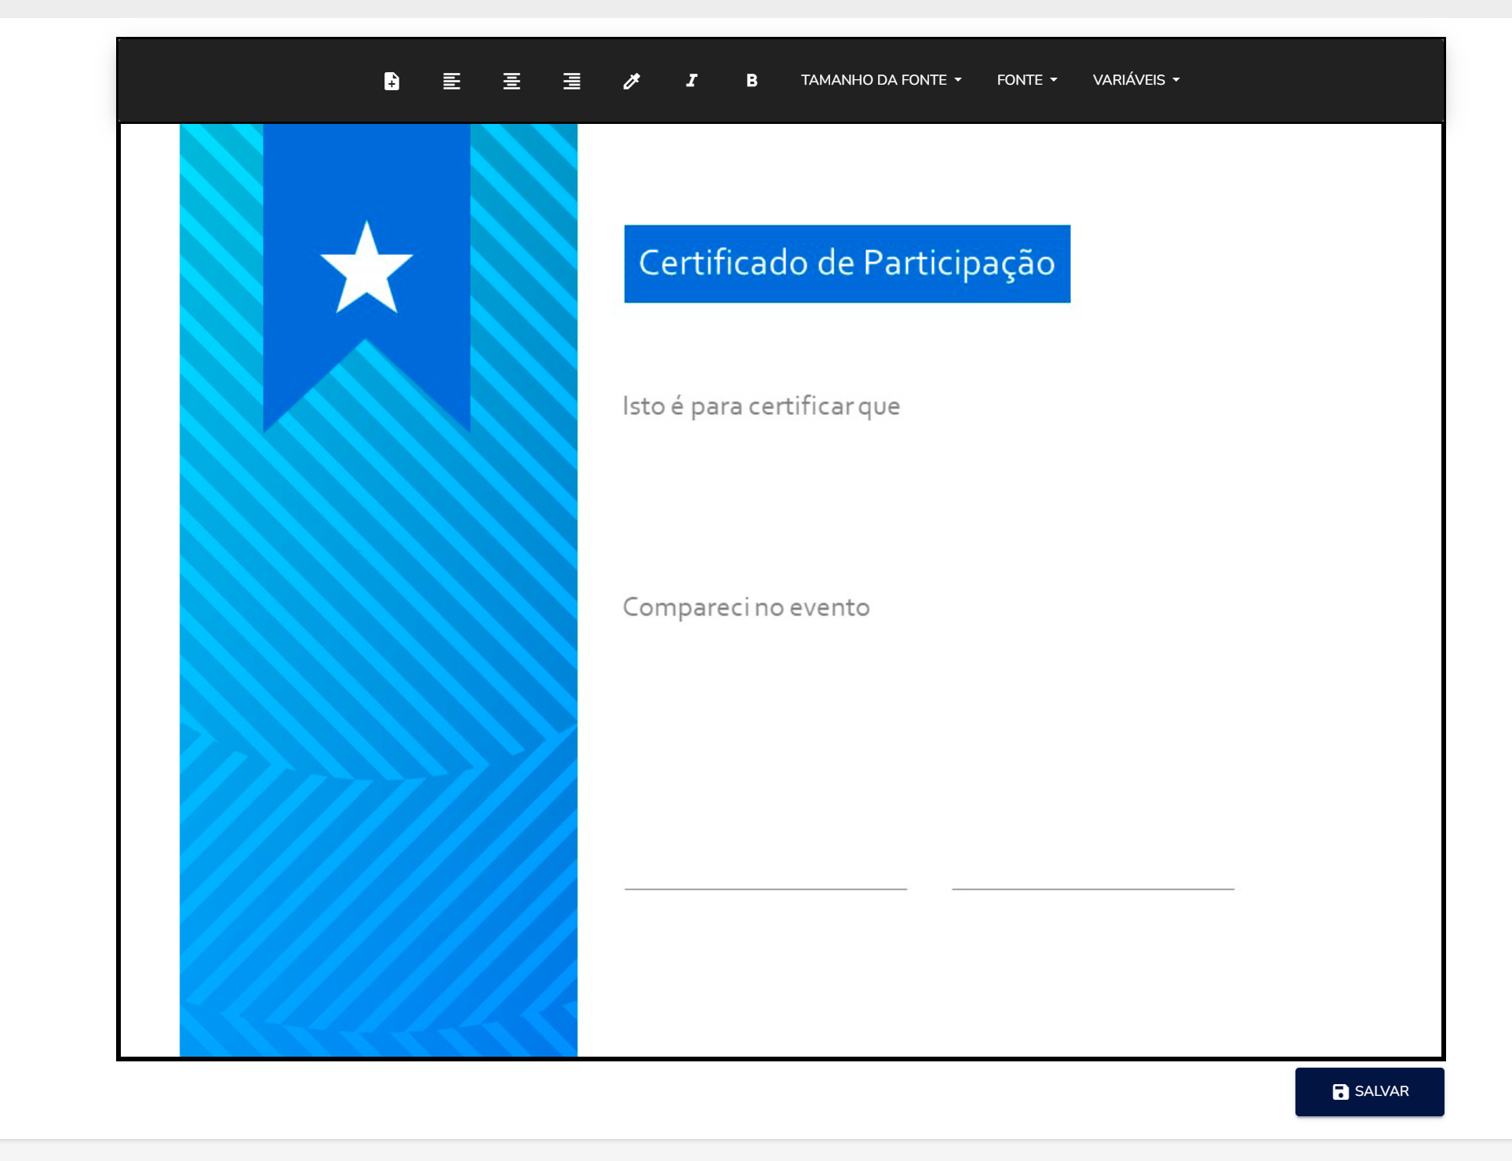This screenshot has height=1161, width=1512.
Task: Select the 'Isto é para certificar que' text
Action: [761, 406]
